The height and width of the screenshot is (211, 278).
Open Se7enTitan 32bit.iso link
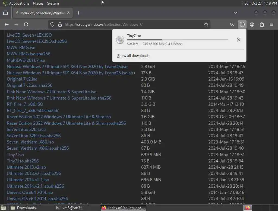click(x=26, y=130)
